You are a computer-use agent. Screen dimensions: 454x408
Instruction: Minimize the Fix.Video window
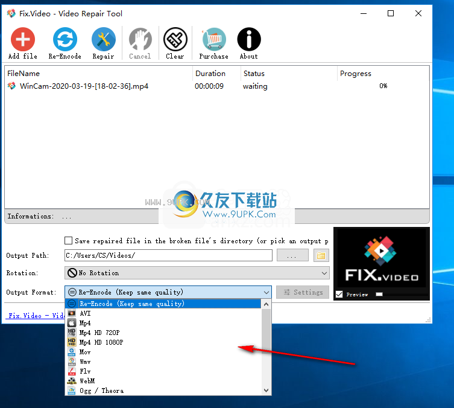tap(364, 13)
